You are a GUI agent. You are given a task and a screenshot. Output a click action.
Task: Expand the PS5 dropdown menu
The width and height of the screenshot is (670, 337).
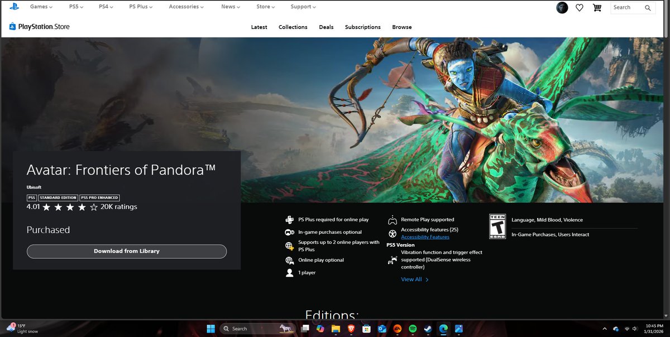click(75, 7)
